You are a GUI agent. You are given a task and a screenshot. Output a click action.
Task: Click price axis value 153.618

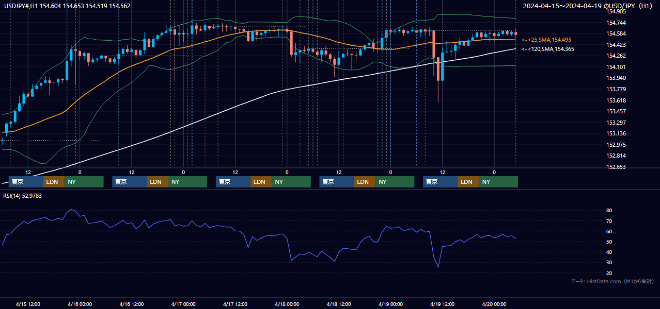(x=616, y=100)
